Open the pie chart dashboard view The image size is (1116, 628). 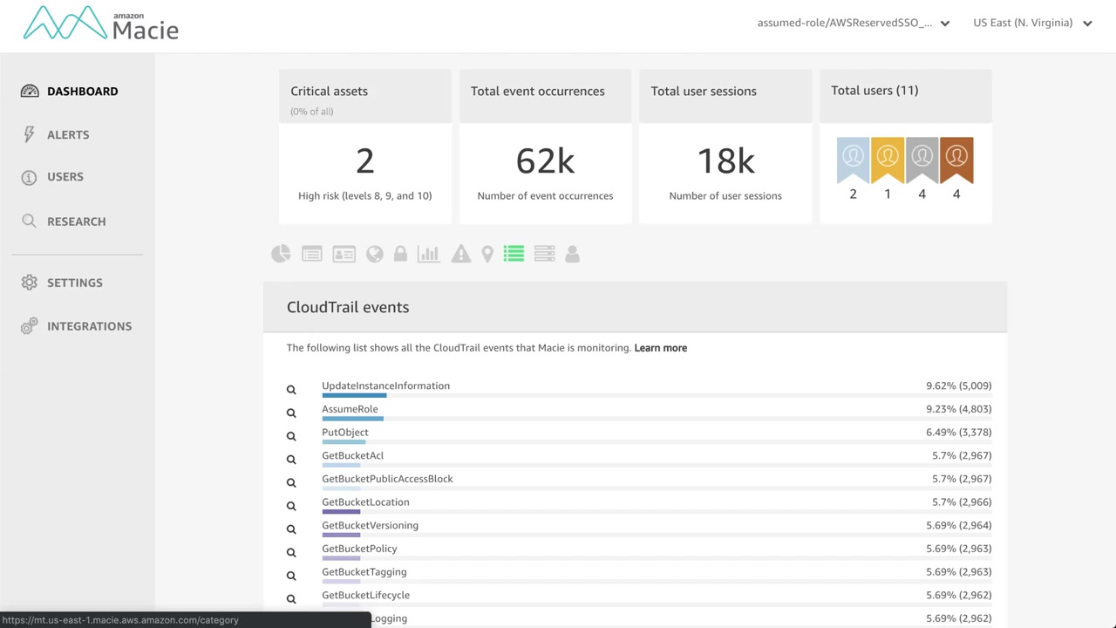click(x=281, y=254)
